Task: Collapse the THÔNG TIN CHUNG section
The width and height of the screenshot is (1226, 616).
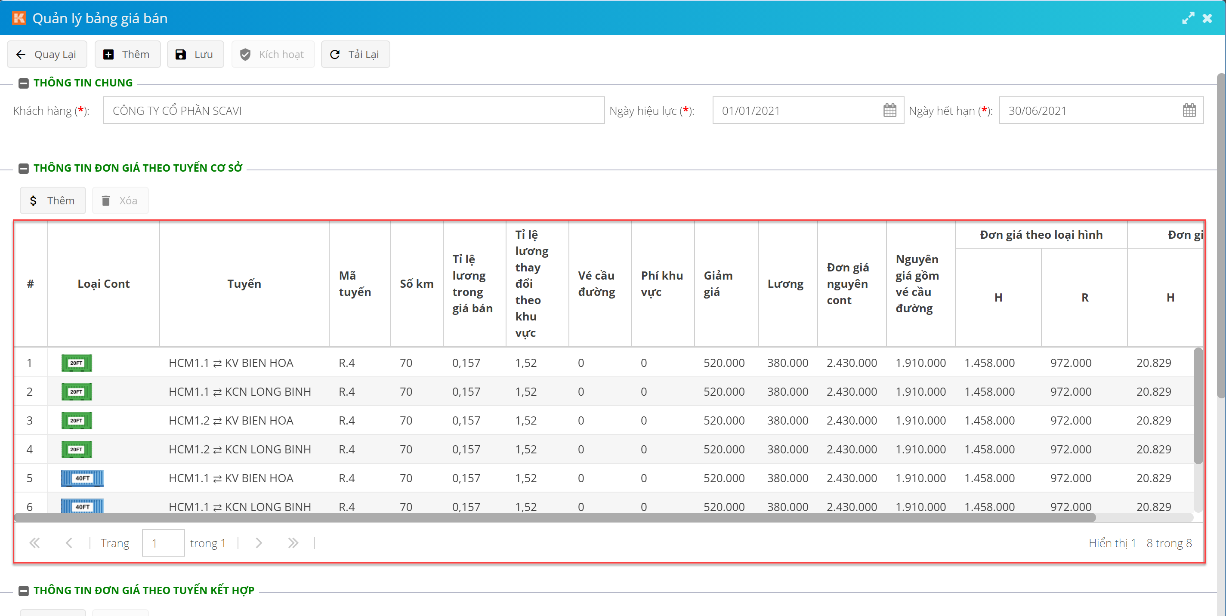Action: pyautogui.click(x=23, y=83)
